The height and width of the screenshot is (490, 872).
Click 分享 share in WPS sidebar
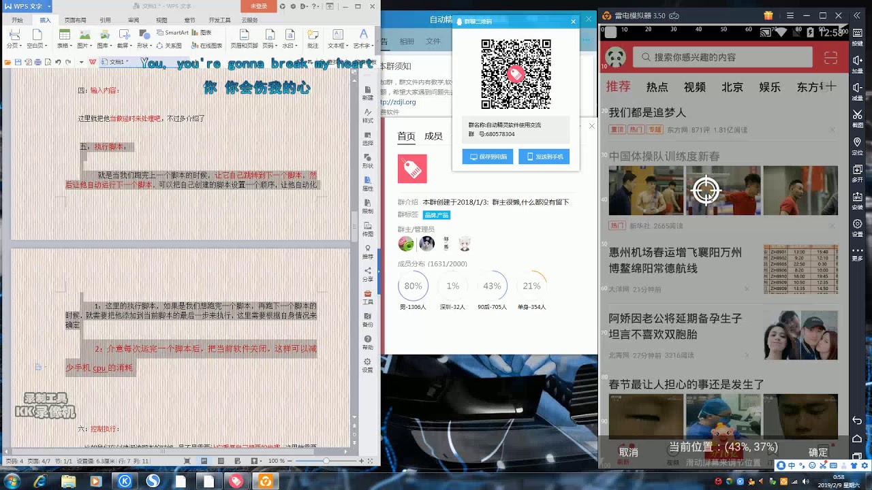(x=368, y=274)
